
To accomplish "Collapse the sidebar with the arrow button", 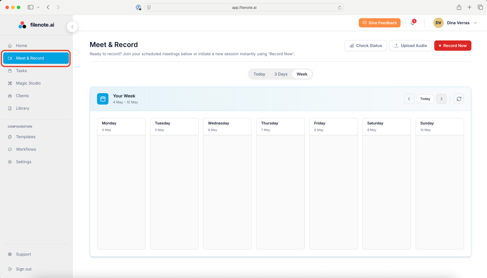I will coord(72,27).
